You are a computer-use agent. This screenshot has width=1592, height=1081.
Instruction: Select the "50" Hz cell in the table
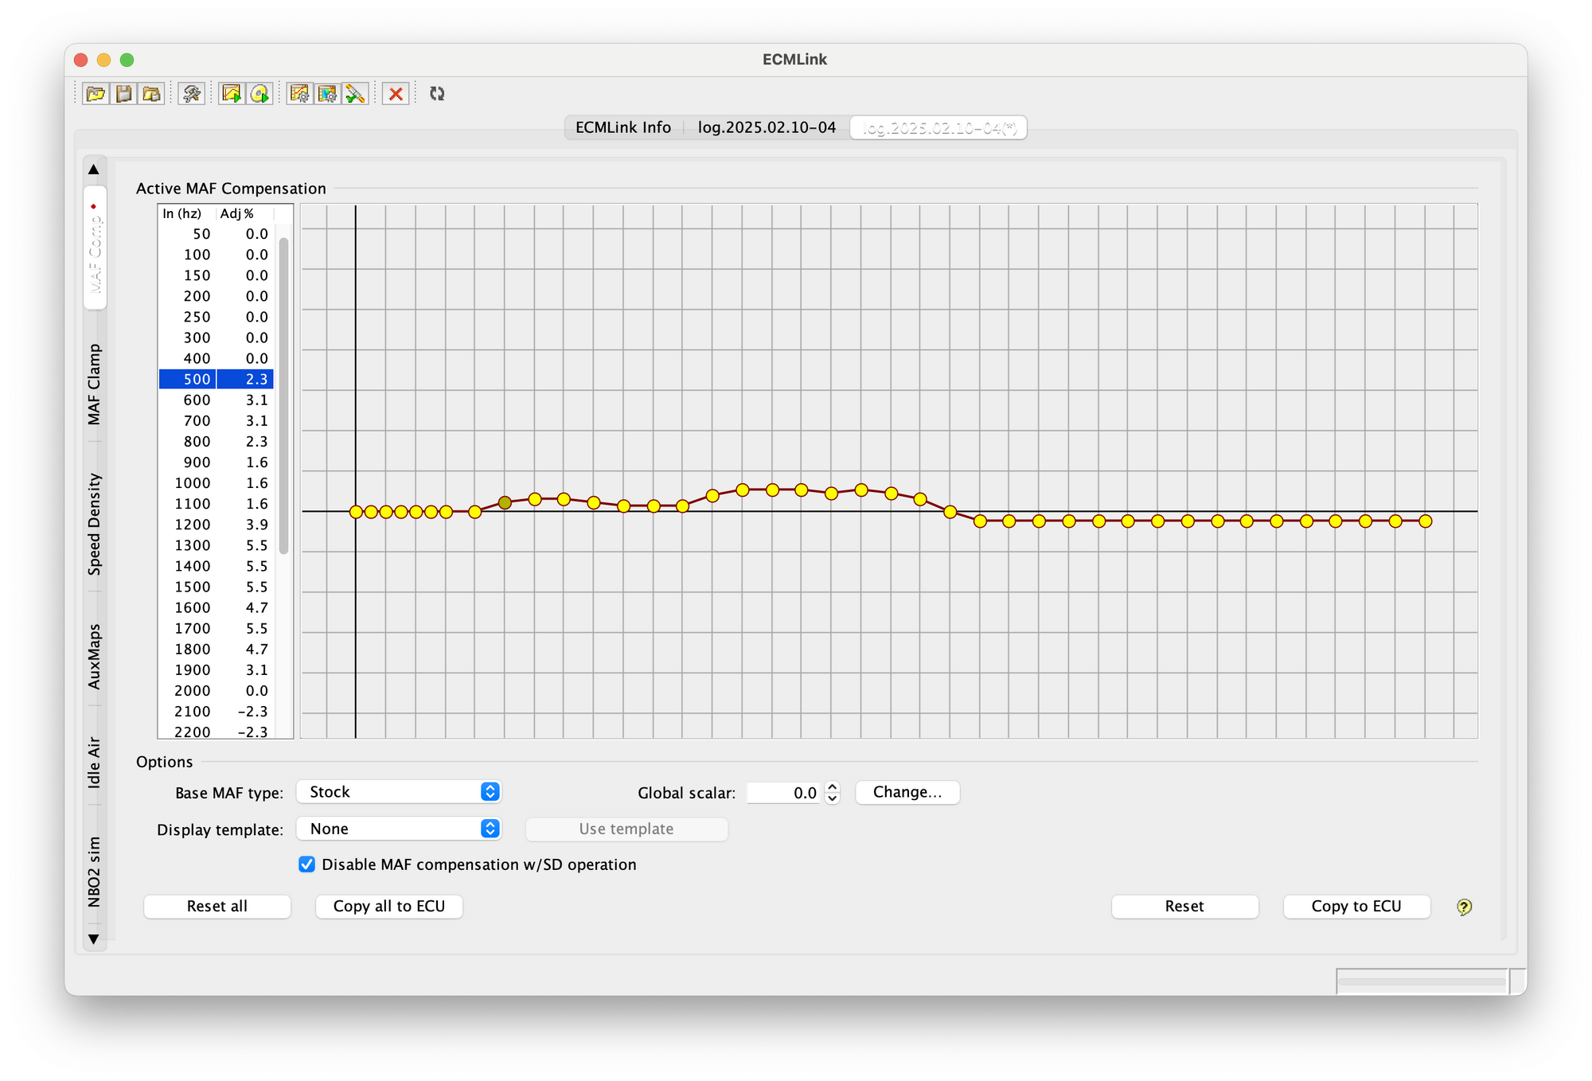pyautogui.click(x=187, y=234)
